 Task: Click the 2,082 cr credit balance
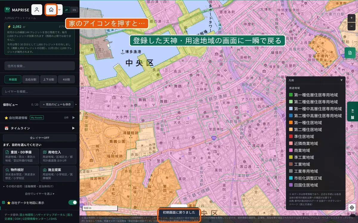pyautogui.click(x=19, y=26)
